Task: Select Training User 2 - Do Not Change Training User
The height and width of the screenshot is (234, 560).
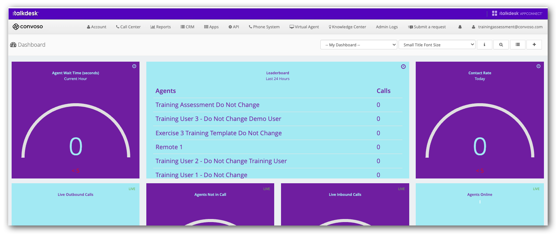Action: click(278, 161)
